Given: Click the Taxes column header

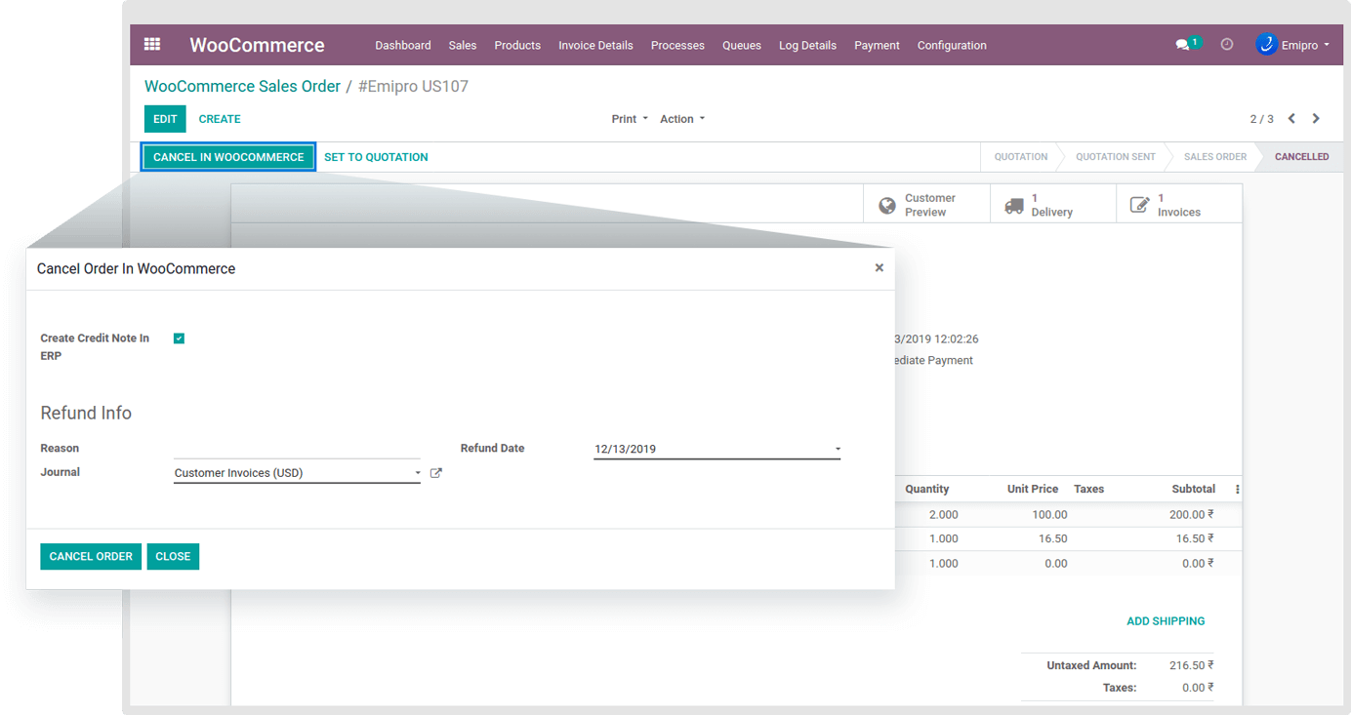Looking at the screenshot, I should pos(1088,490).
